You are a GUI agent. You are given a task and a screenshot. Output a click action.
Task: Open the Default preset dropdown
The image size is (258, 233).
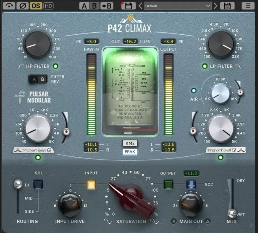point(178,6)
